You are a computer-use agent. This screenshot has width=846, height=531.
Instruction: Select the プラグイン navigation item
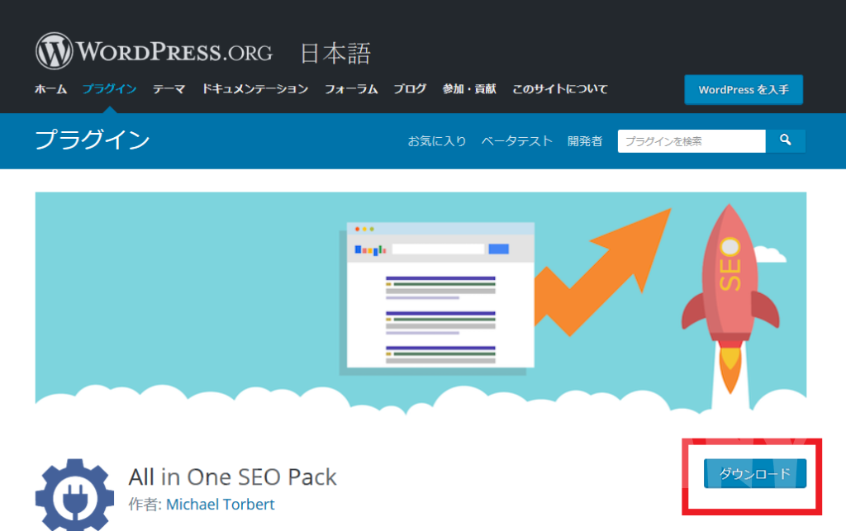coord(110,89)
